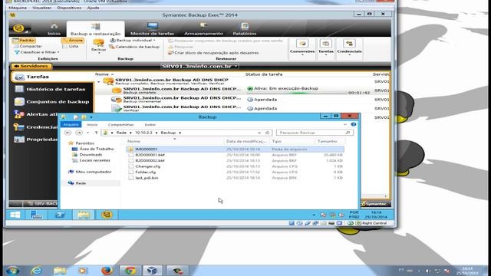This screenshot has height=276, width=491.
Task: Open Backup Exec icon in VM taskbar
Action: [x=107, y=215]
